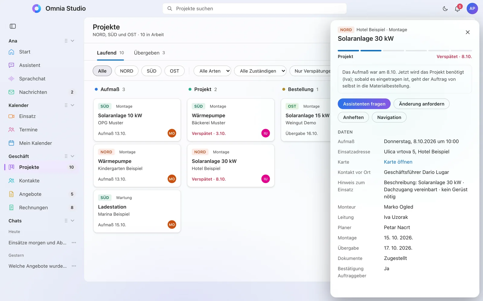Open Termine people icon
This screenshot has width=483, height=301.
[x=11, y=130]
